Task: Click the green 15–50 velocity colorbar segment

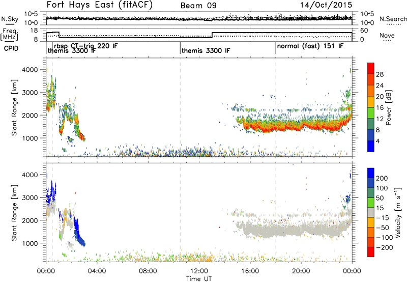Action: pos(371,203)
